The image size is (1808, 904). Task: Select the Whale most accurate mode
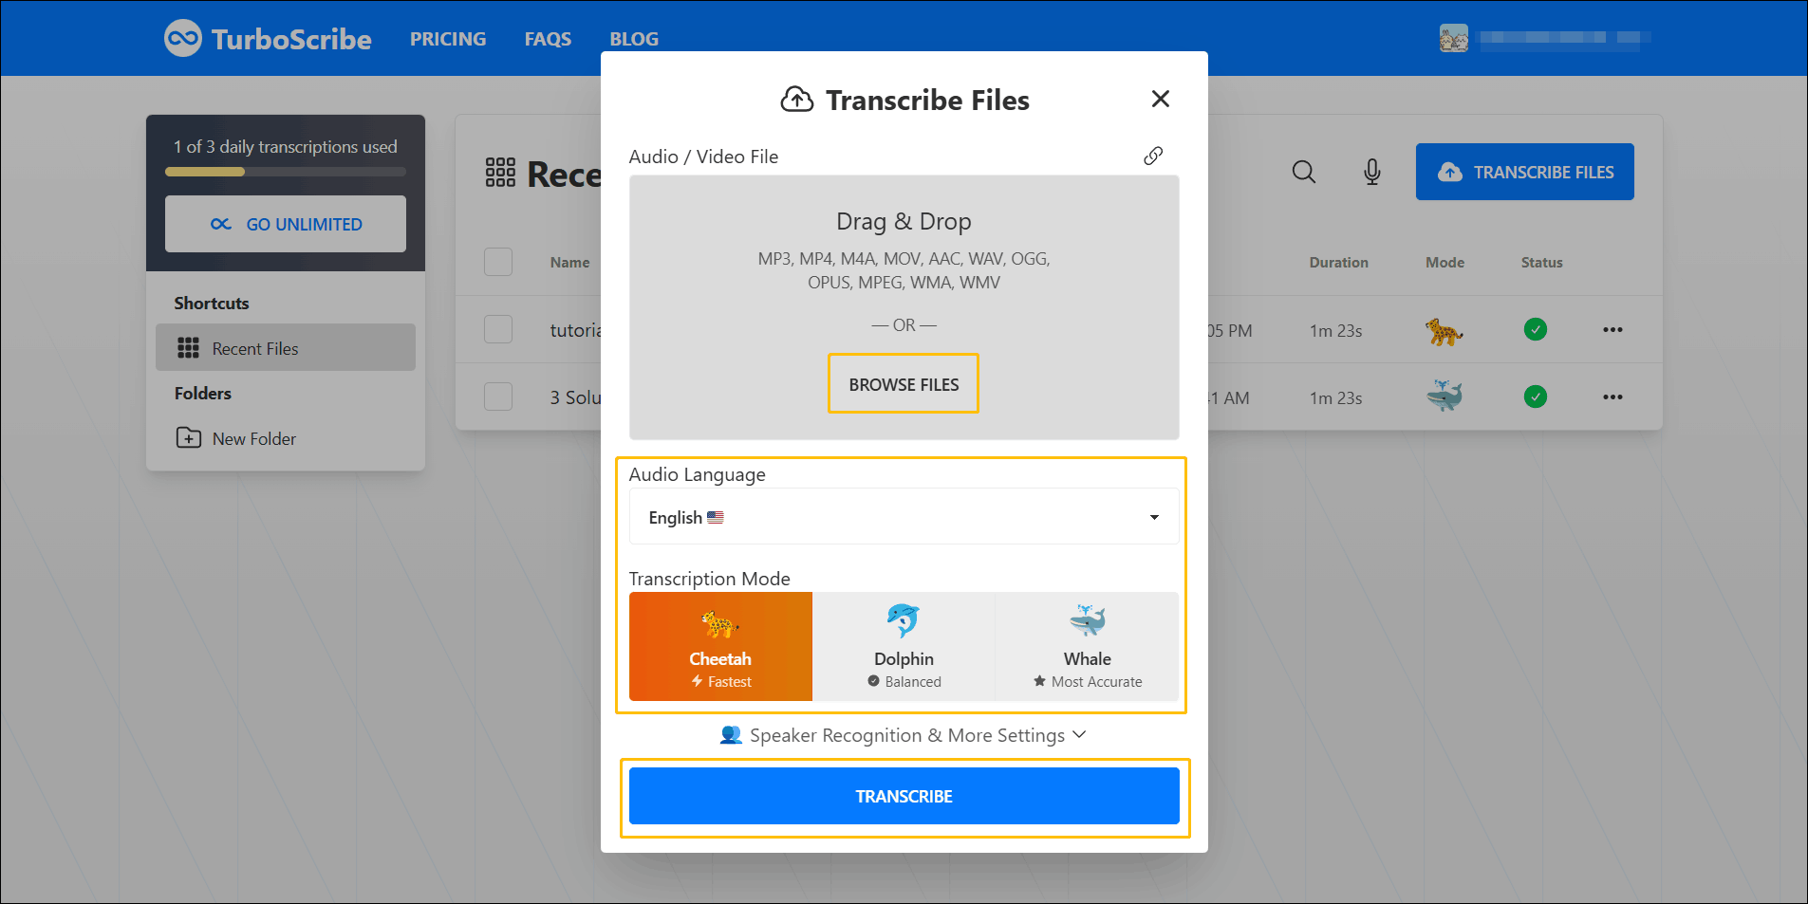(1087, 646)
